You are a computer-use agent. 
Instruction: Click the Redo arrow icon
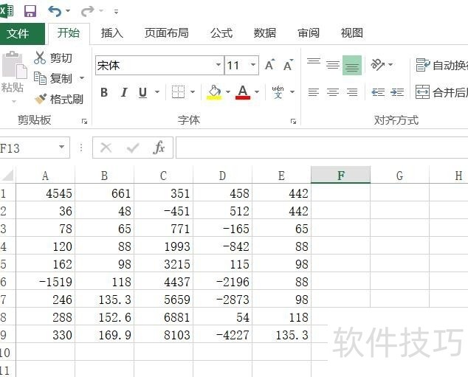point(87,11)
